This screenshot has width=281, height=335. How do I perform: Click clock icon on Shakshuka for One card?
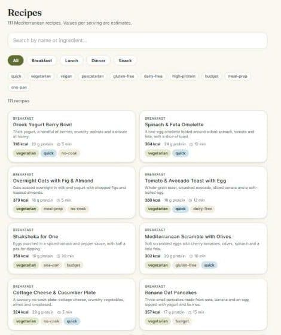click(x=59, y=256)
